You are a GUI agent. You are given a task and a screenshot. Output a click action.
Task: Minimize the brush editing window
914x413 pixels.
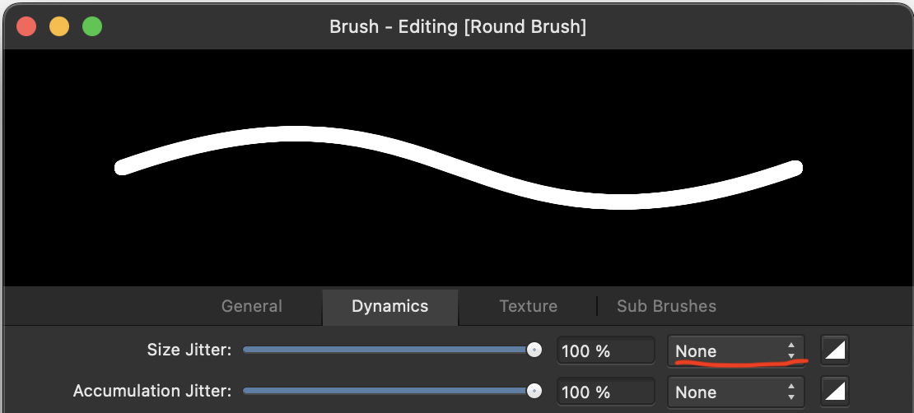coord(58,27)
